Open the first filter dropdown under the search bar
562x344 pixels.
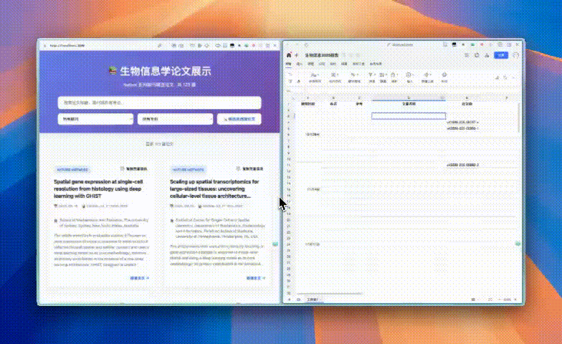[x=95, y=119]
